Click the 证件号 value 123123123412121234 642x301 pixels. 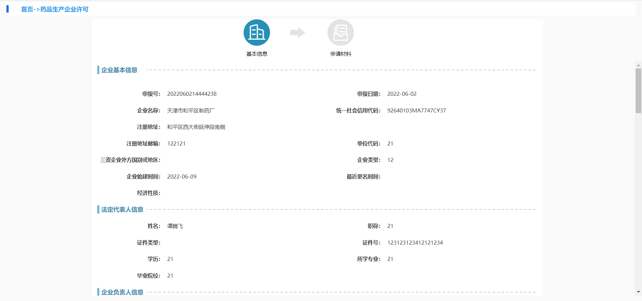[x=415, y=243]
